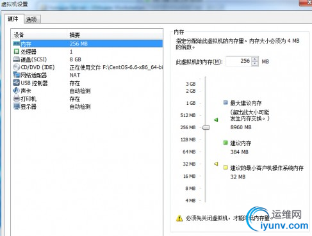The height and width of the screenshot is (236, 312).
Task: Click the yellow minimum memory marker arrow
Action: pyautogui.click(x=216, y=164)
